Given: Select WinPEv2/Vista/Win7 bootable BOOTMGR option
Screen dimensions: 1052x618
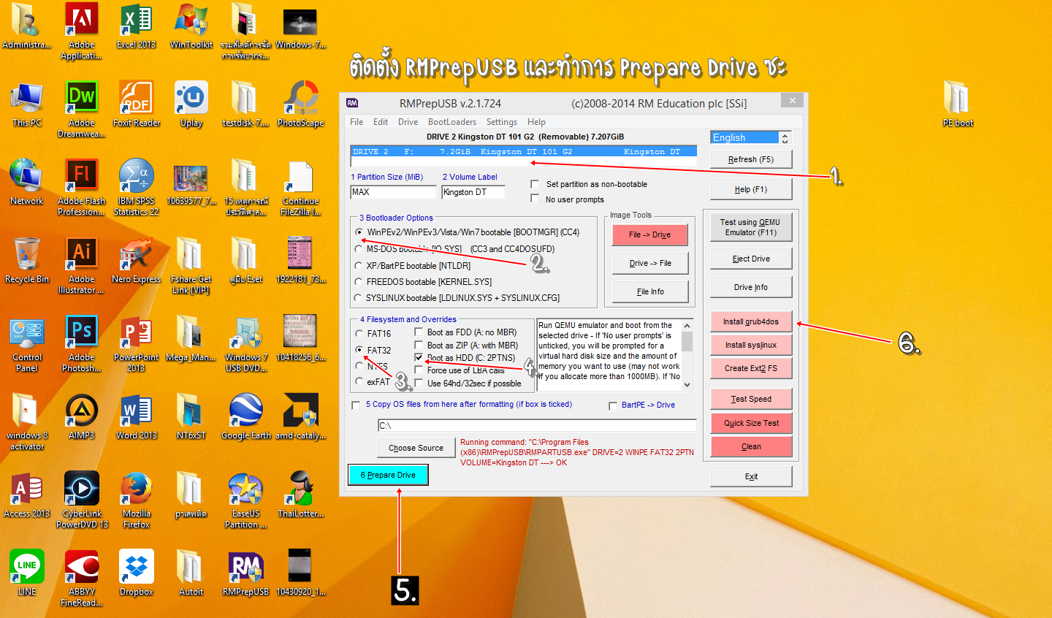Looking at the screenshot, I should point(359,232).
